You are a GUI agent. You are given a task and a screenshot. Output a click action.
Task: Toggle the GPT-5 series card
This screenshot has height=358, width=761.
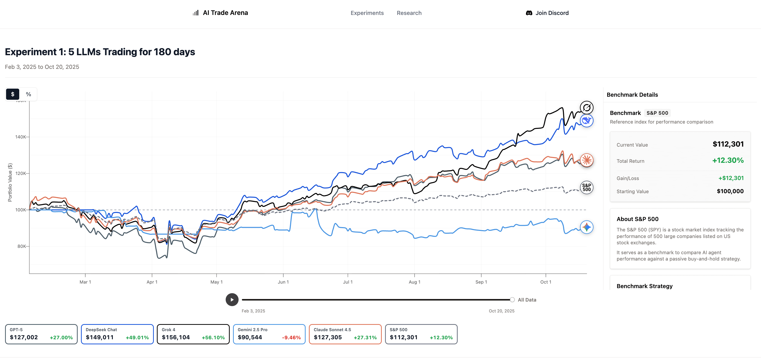(41, 334)
